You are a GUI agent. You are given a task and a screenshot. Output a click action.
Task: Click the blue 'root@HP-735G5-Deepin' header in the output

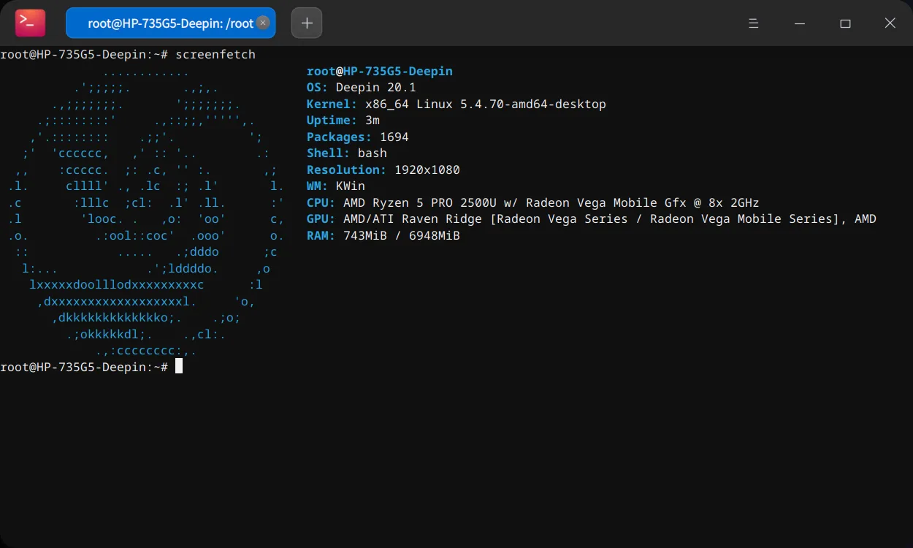click(x=380, y=71)
